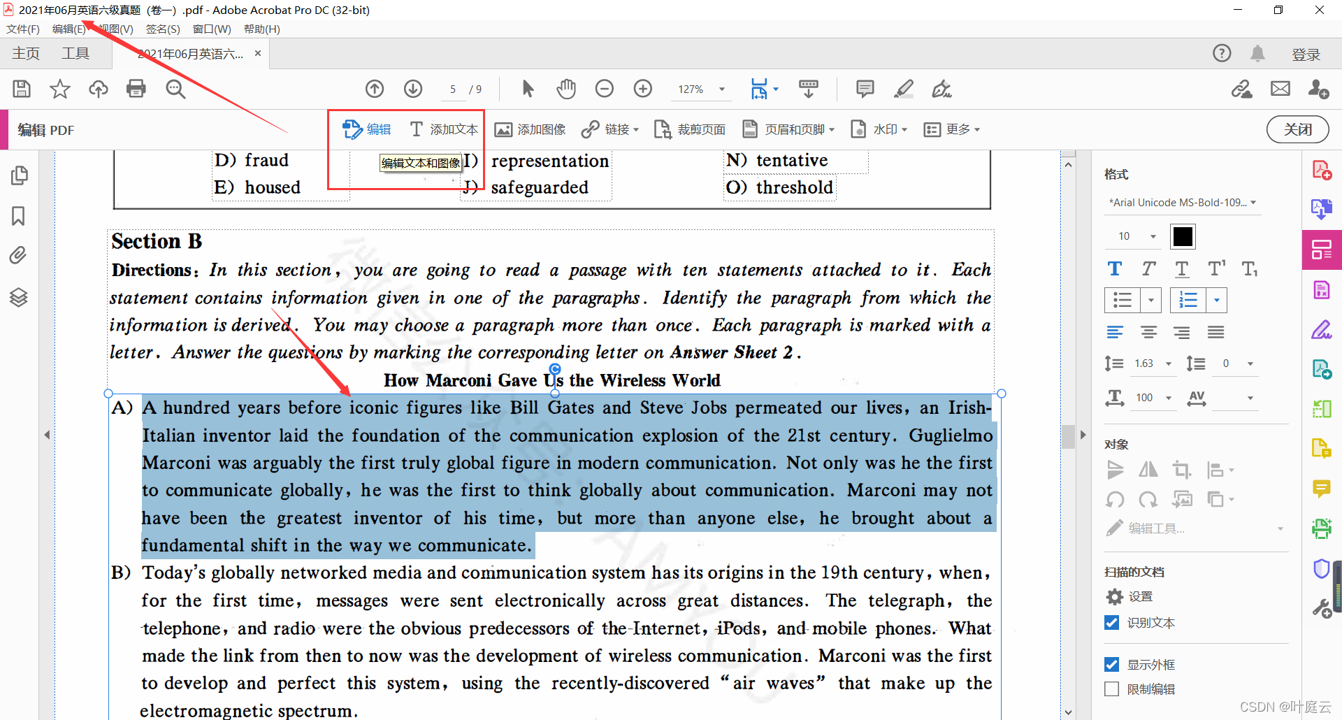This screenshot has width=1342, height=720.
Task: Open bookmarks panel in left sidebar
Action: [x=19, y=216]
